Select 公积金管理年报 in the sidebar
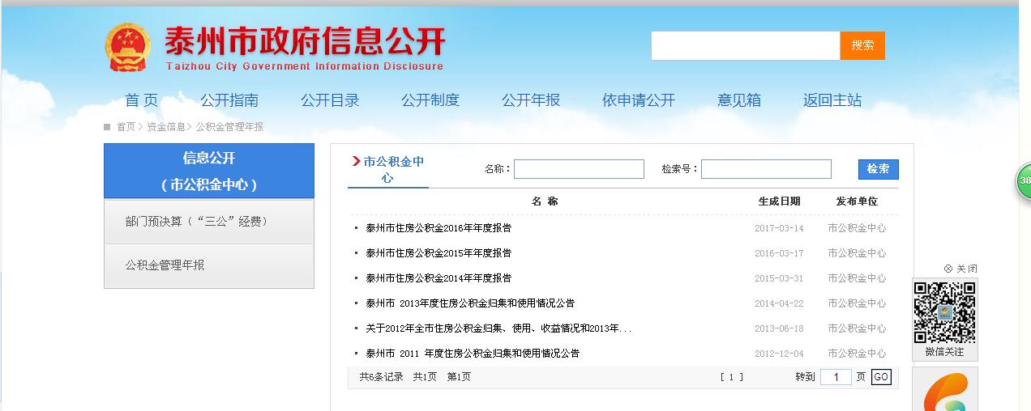1031x411 pixels. [x=165, y=265]
